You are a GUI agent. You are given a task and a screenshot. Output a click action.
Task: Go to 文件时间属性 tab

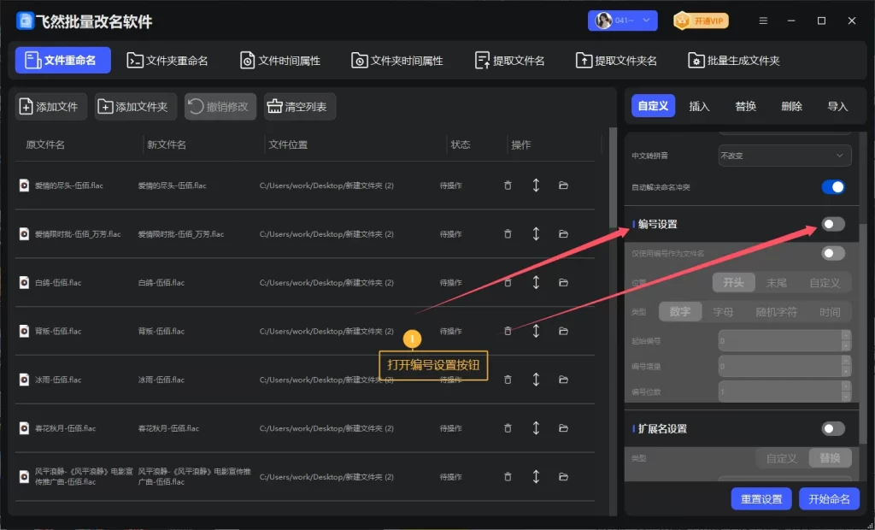click(x=280, y=61)
